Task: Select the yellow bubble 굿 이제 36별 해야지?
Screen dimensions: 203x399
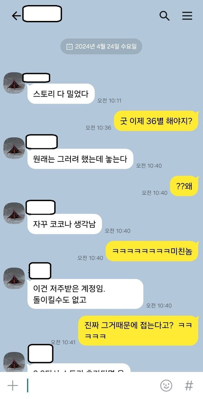Action: point(156,121)
